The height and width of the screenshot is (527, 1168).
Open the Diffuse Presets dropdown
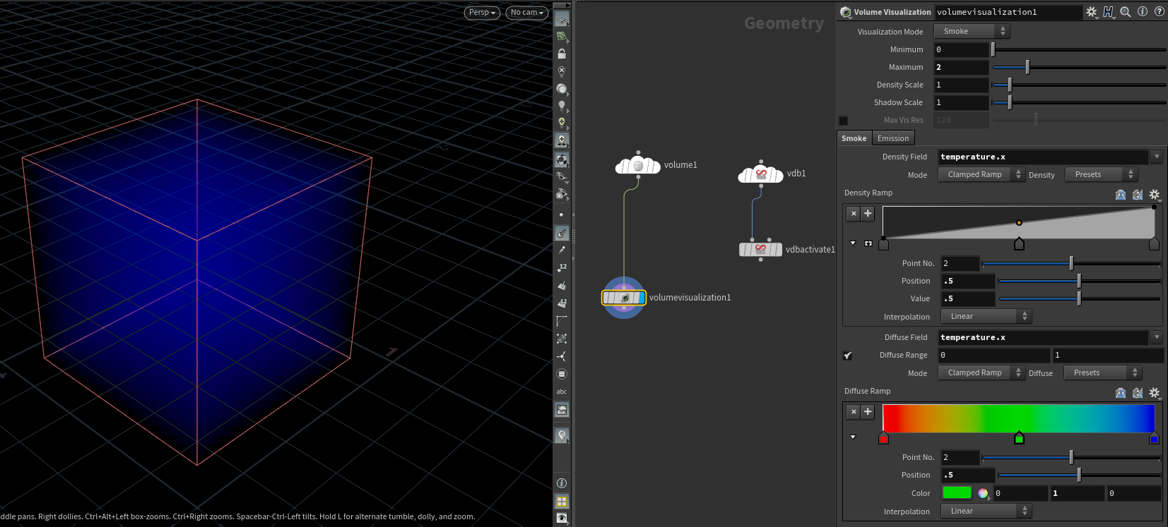[1103, 372]
